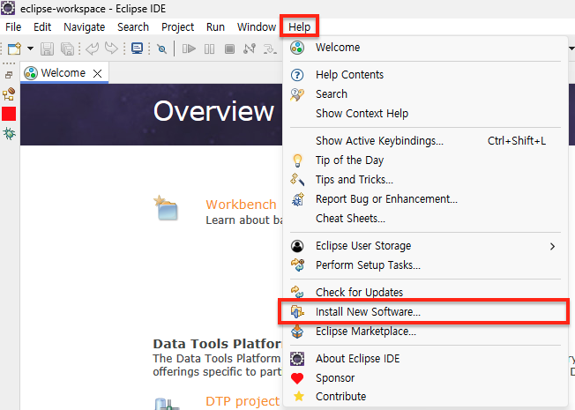575x410 pixels.
Task: Click the Restore view icon in left trim
Action: coord(9,75)
